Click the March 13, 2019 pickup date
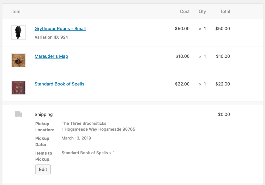 76,138
